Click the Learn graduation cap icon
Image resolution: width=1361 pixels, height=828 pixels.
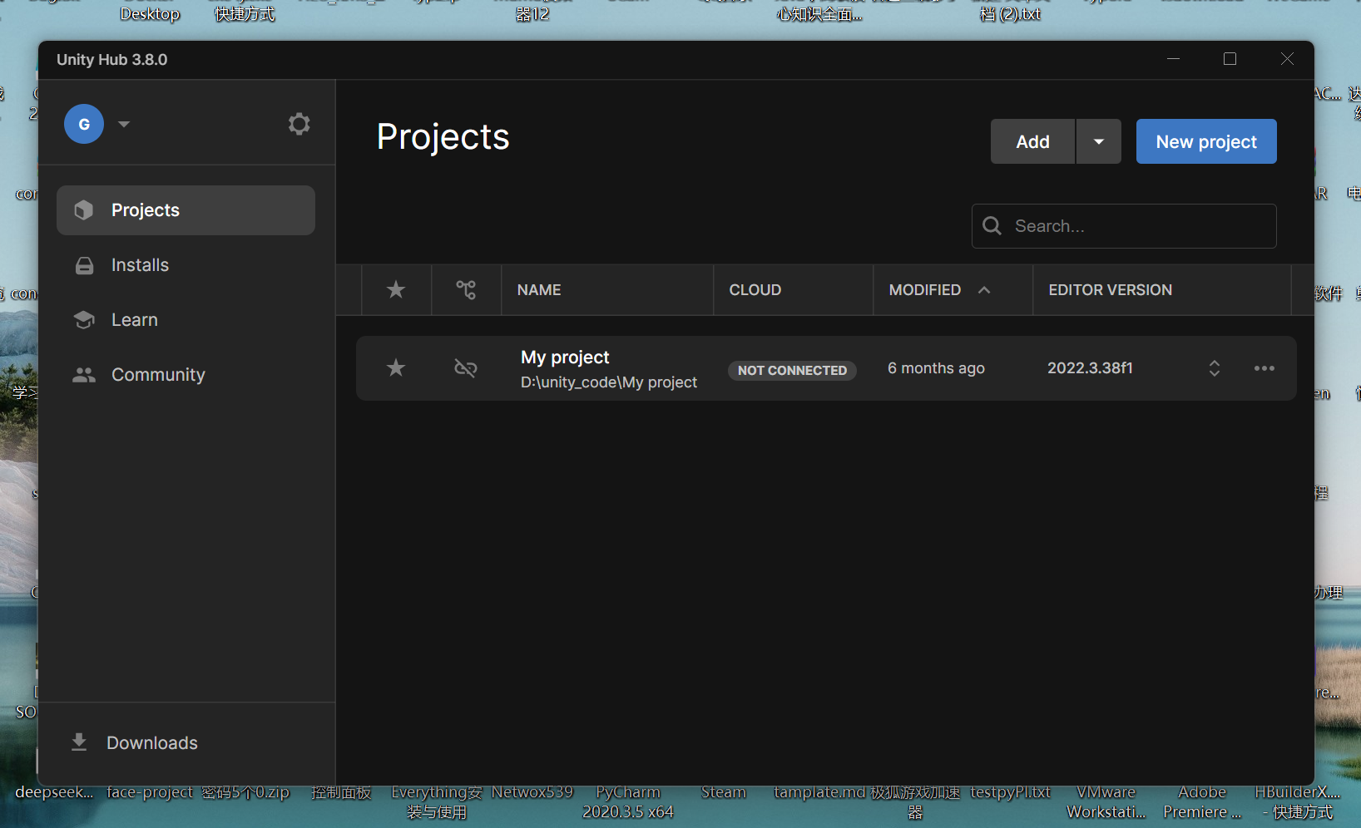click(x=84, y=320)
